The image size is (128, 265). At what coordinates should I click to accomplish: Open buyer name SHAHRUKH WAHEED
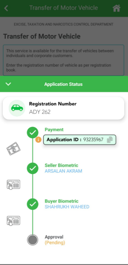(x=67, y=207)
